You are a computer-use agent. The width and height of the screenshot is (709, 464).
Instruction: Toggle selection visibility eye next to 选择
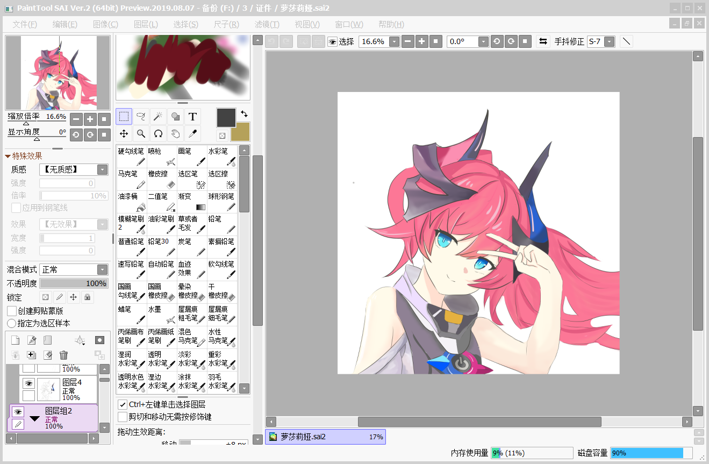tap(332, 41)
